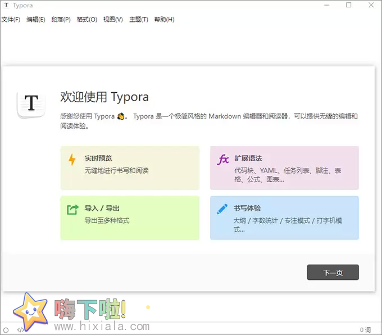Image resolution: width=382 pixels, height=335 pixels.
Task: Open the 帮助(H) menu
Action: [165, 20]
